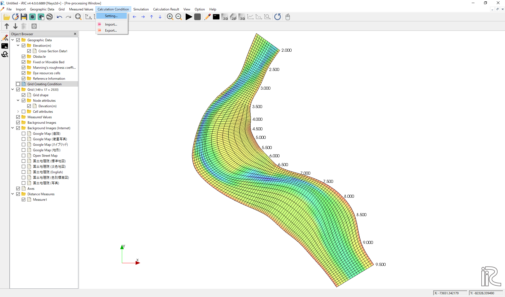Move selected item down arrow
The image size is (505, 297).
15,26
